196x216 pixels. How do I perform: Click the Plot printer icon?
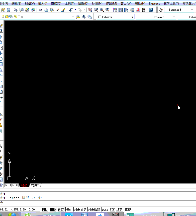(x=16, y=10)
